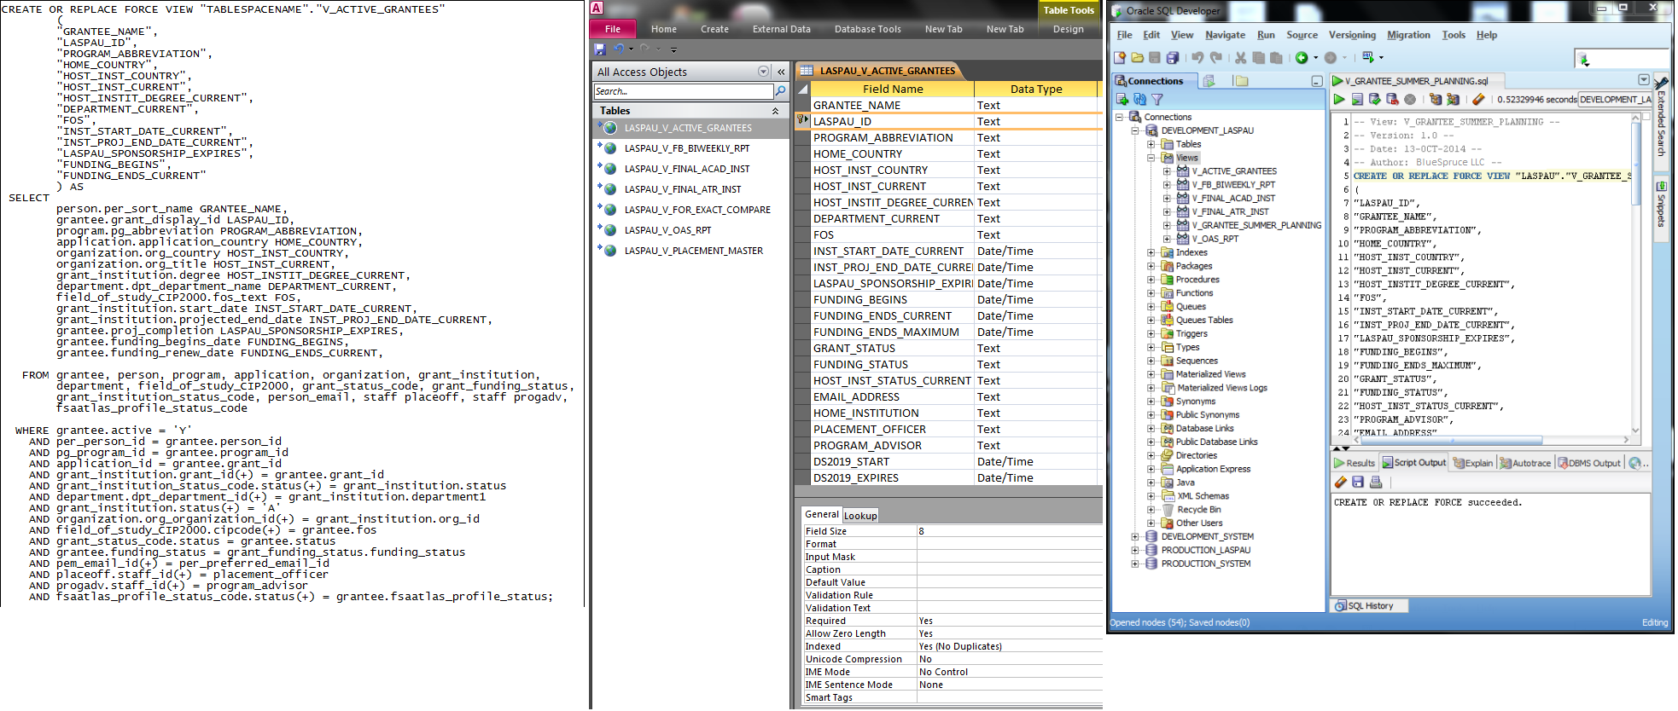
Task: Expand the PRODUCTION_LASPAU connection
Action: 1135,550
